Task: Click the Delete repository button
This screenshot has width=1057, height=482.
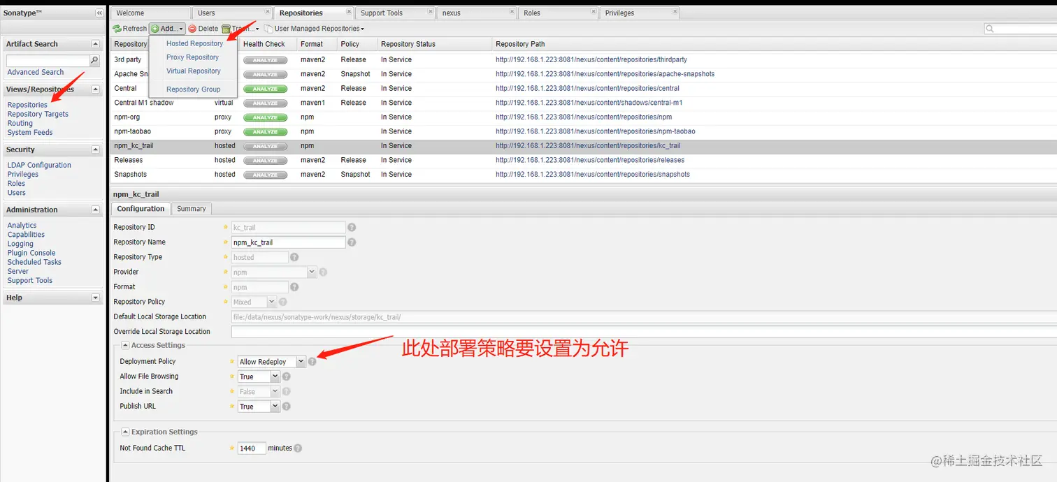Action: [x=203, y=29]
